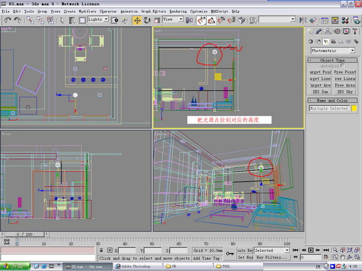
Task: Switch to Adobe Photoshop in the taskbar
Action: (x=137, y=266)
